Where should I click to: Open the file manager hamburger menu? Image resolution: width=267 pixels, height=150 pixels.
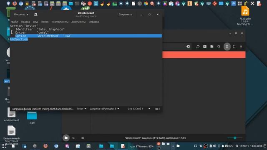241,46
